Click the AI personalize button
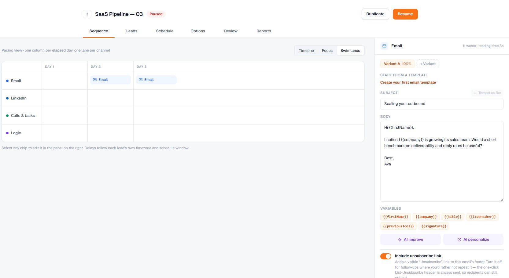509x278 pixels. pyautogui.click(x=473, y=240)
